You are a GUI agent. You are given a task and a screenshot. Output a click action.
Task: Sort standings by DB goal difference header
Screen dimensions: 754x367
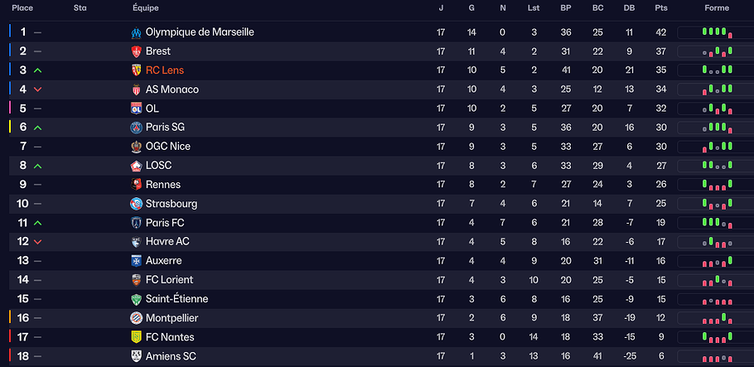pyautogui.click(x=629, y=8)
